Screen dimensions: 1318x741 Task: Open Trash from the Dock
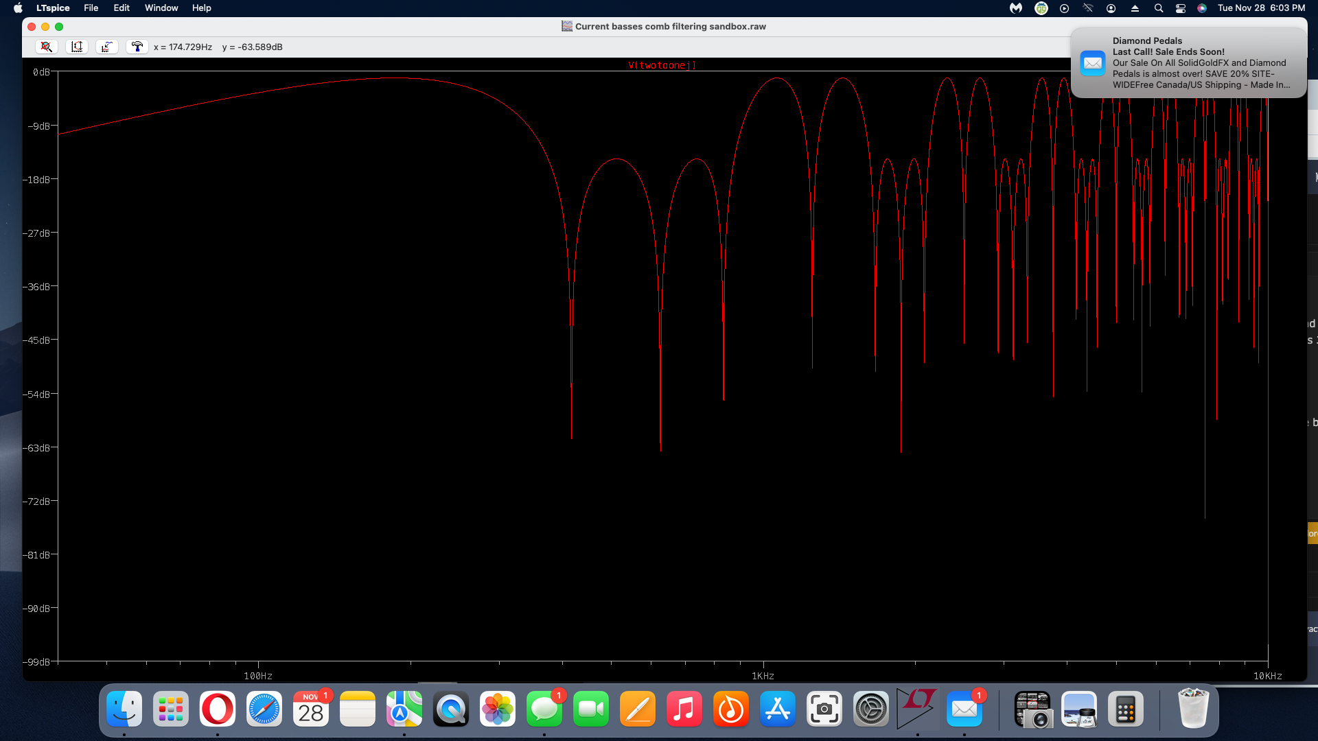coord(1193,709)
